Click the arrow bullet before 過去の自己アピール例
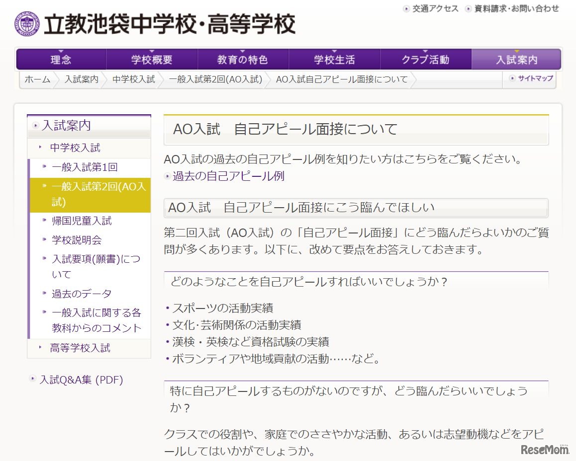 pos(168,176)
